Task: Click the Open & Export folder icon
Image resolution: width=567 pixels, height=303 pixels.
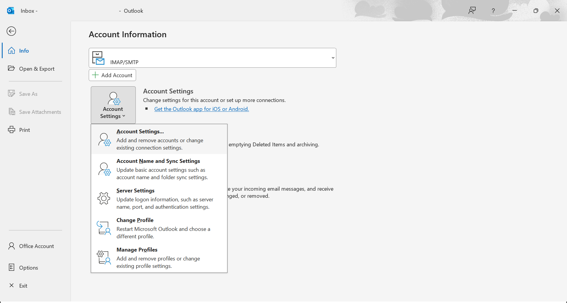Action: pyautogui.click(x=12, y=68)
